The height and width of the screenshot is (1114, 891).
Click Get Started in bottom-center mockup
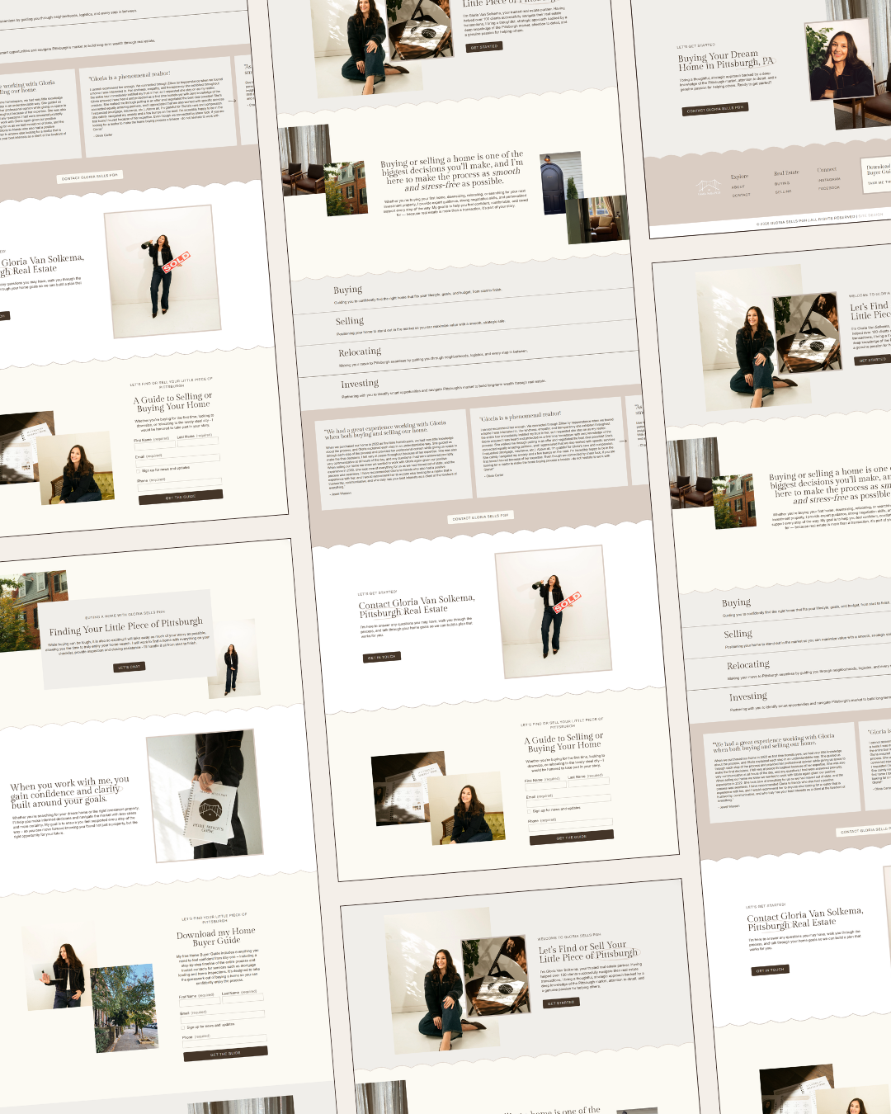point(561,1003)
